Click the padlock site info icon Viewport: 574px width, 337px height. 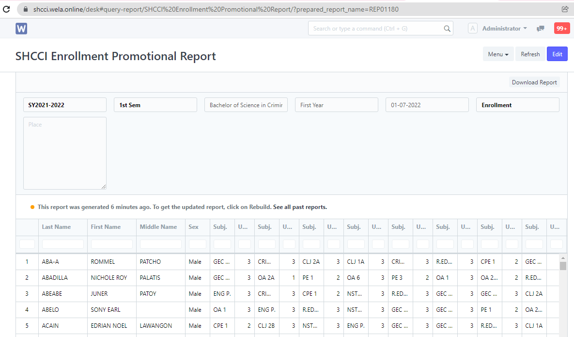(x=25, y=9)
